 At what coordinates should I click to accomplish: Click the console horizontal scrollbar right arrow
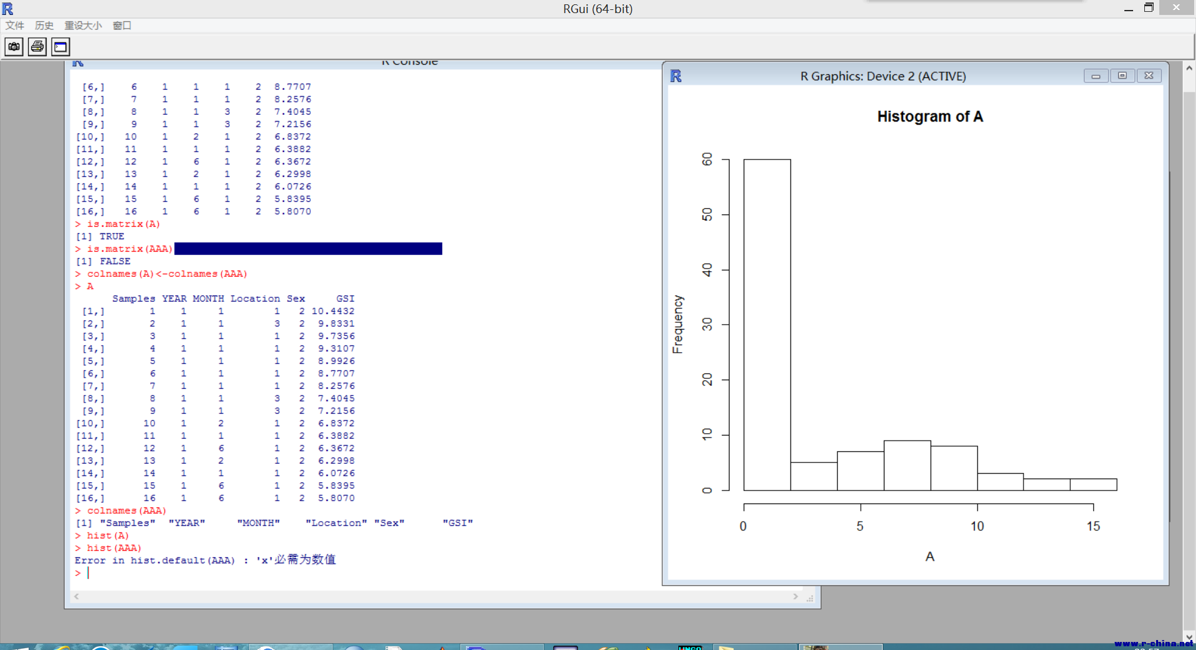[795, 596]
